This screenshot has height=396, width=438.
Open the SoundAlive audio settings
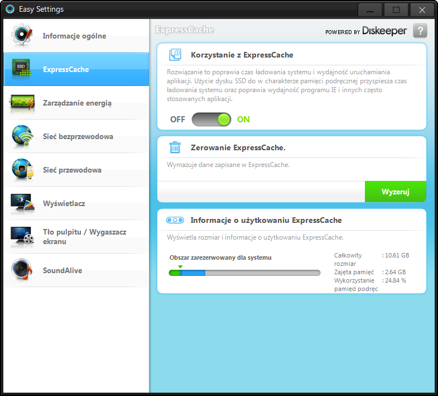click(76, 270)
